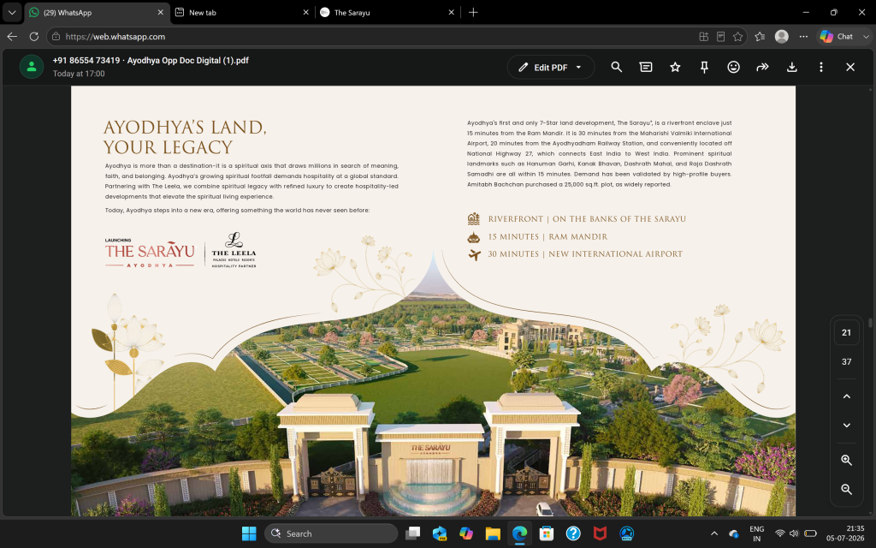The width and height of the screenshot is (876, 548).
Task: Open Task View on the taskbar
Action: pyautogui.click(x=413, y=533)
